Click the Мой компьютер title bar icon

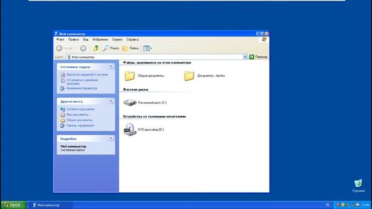56,34
